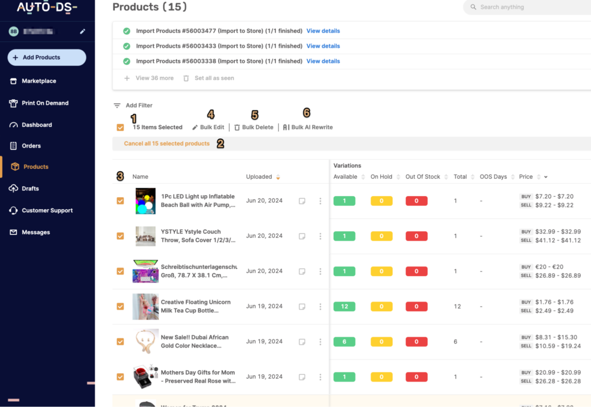View details of Import Products #56003477

(x=323, y=31)
